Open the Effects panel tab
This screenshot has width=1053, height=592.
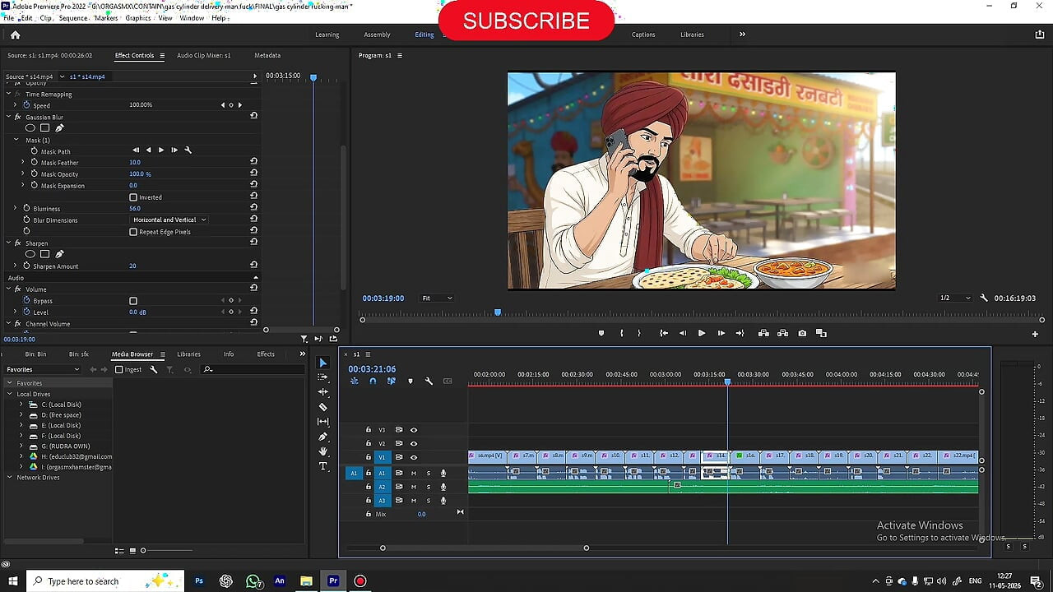coord(266,354)
